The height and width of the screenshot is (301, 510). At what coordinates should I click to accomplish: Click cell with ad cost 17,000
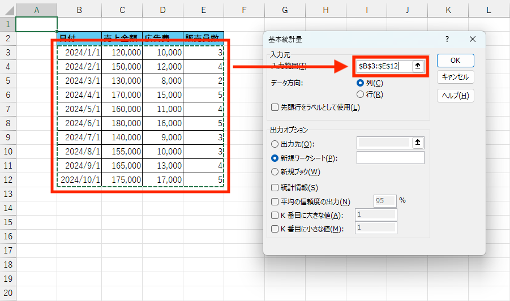pyautogui.click(x=162, y=180)
